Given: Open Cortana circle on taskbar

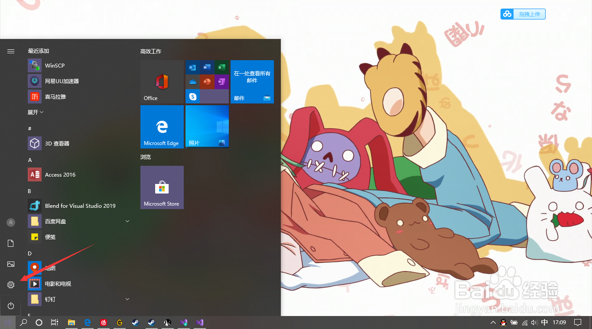Looking at the screenshot, I should 39,323.
